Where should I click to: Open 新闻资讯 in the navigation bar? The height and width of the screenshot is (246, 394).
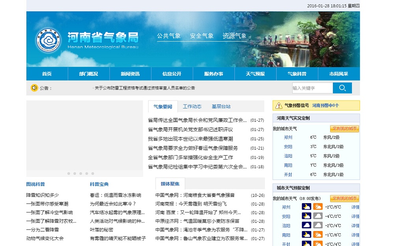[130, 73]
